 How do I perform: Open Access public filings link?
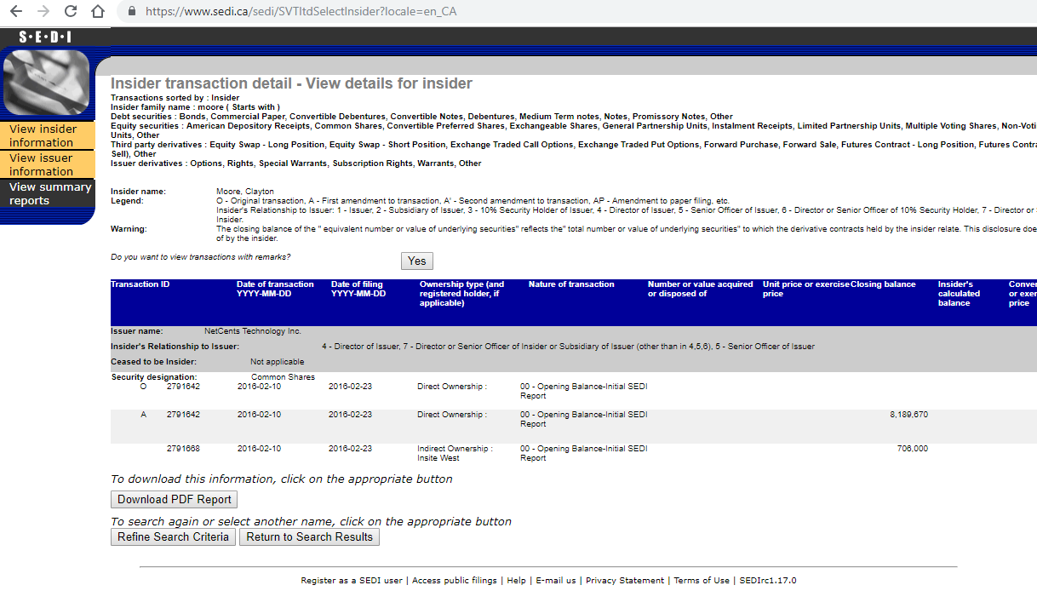coord(455,581)
